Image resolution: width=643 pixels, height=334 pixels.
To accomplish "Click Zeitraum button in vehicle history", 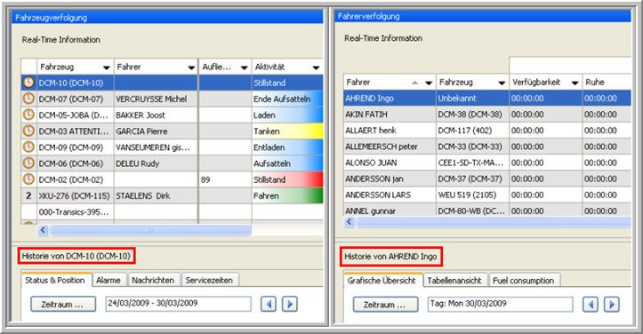I will click(x=63, y=305).
